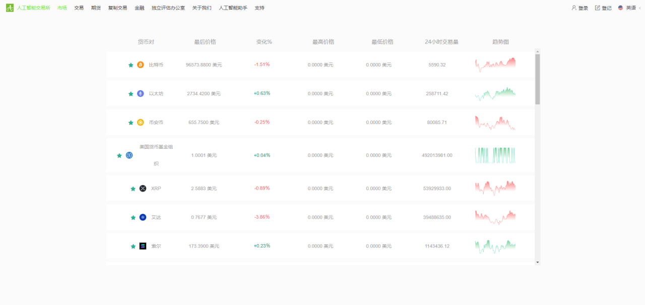The width and height of the screenshot is (645, 305).
Task: Click the blue USDC coin icon
Action: pos(129,155)
